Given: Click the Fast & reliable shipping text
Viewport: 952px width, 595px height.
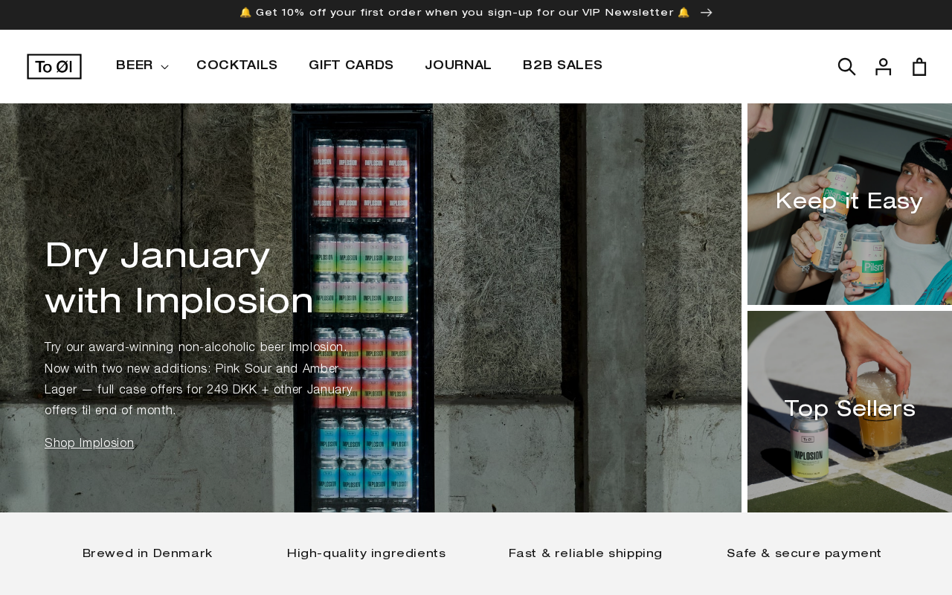Looking at the screenshot, I should click(x=585, y=553).
